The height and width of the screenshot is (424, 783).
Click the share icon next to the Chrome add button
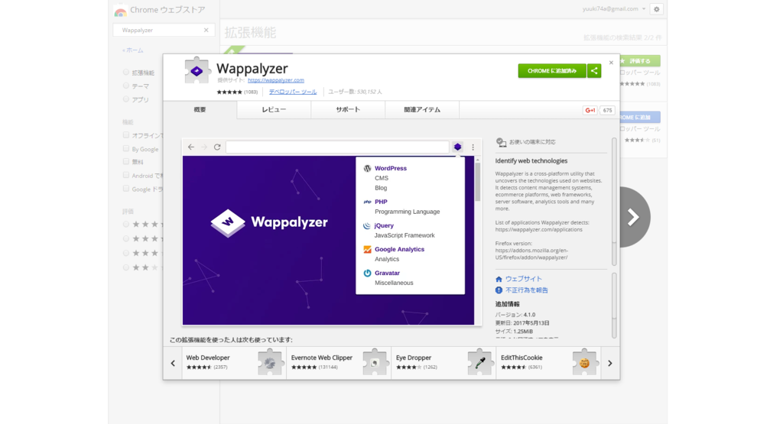click(x=594, y=71)
